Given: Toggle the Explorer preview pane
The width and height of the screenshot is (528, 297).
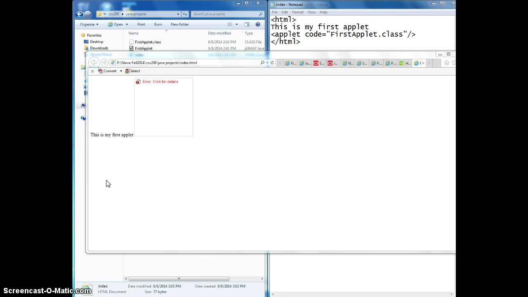Looking at the screenshot, I should (x=247, y=24).
